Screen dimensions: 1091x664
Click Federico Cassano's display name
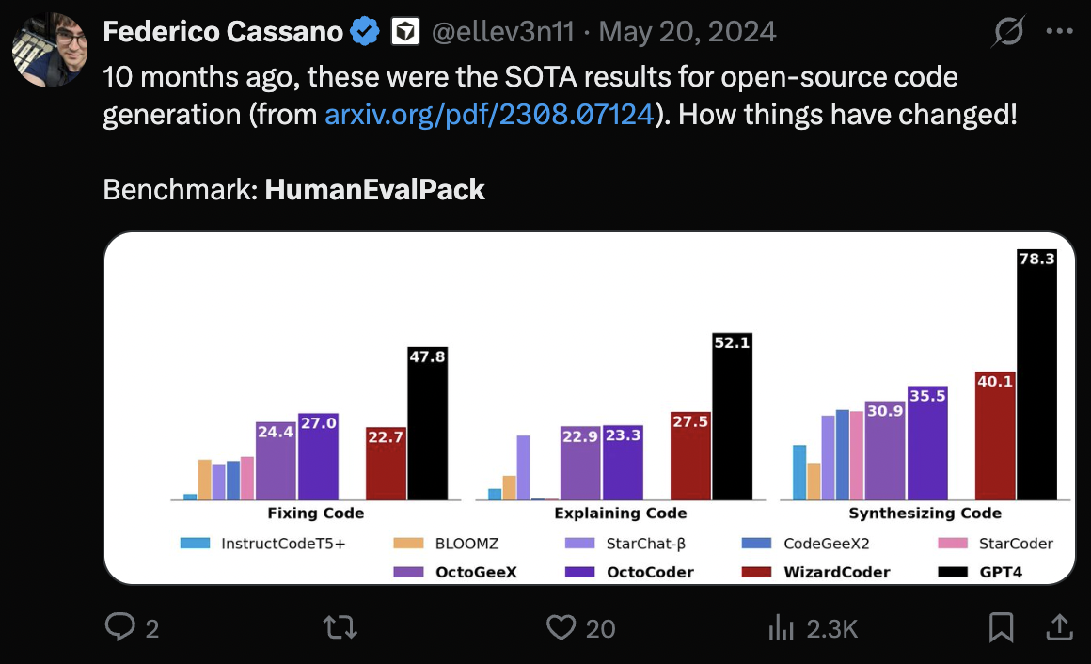click(x=222, y=30)
